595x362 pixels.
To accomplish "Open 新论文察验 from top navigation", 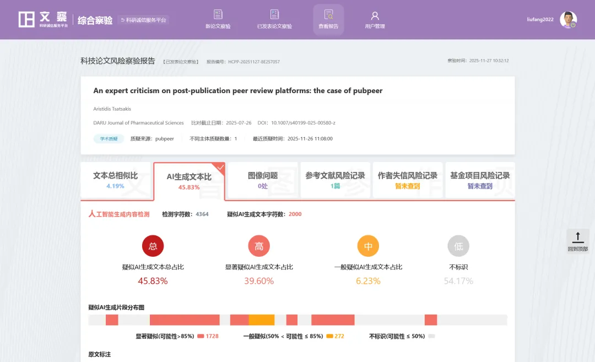I will (218, 15).
